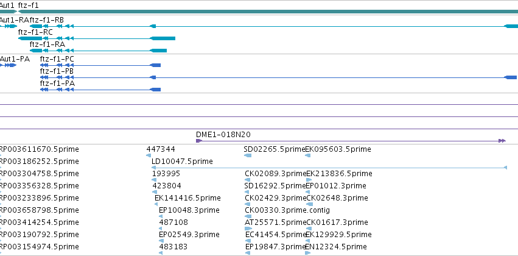This screenshot has height=256, width=518.
Task: Select the ftz-f1-PA protein label
Action: [57, 84]
